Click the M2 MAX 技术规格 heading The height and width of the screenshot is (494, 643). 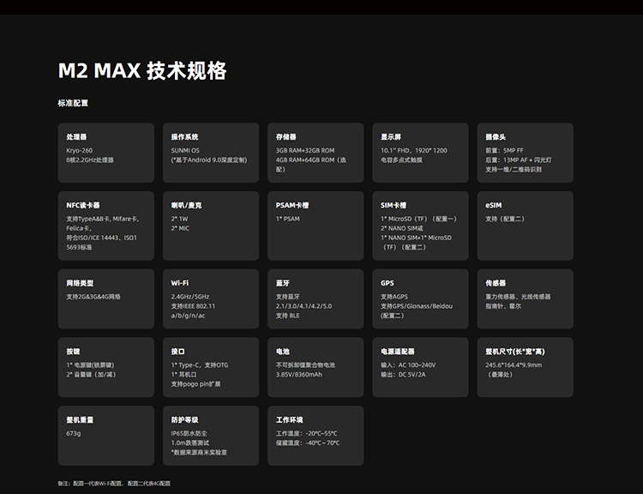click(x=141, y=70)
